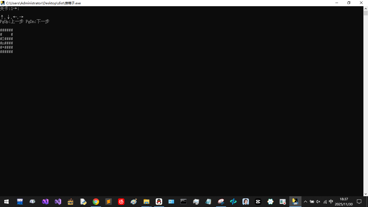Open the Windows Start menu
Viewport: 368px width, 207px height.
coord(6,202)
